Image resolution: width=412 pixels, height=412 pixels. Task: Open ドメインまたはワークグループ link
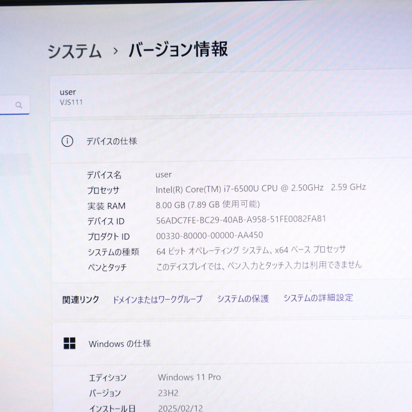[x=158, y=299]
